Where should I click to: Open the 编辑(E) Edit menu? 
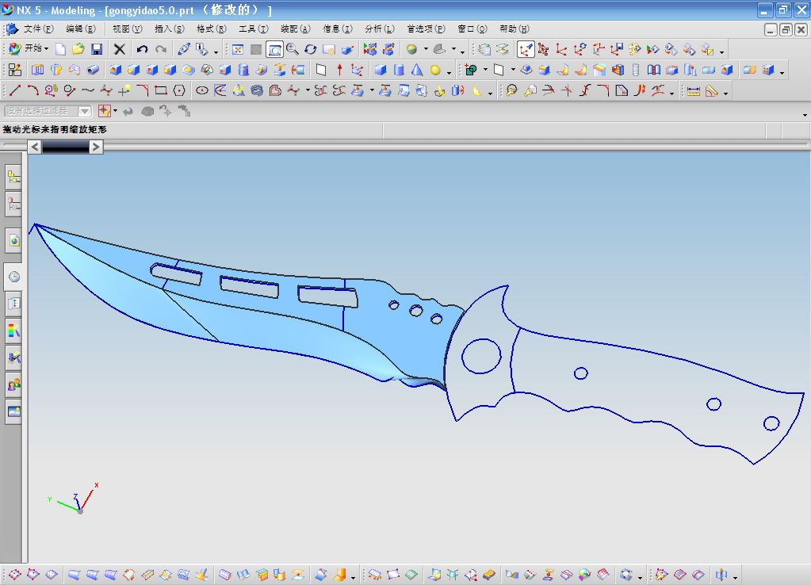81,29
